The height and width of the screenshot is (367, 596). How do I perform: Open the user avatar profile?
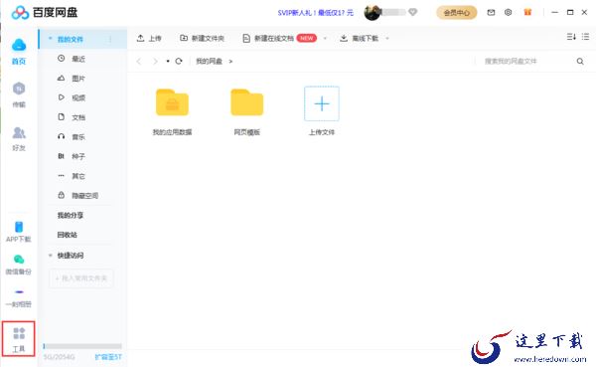coord(372,13)
